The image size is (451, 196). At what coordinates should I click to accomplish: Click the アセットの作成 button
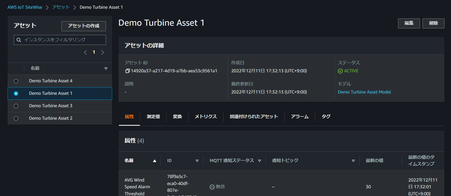coord(84,26)
